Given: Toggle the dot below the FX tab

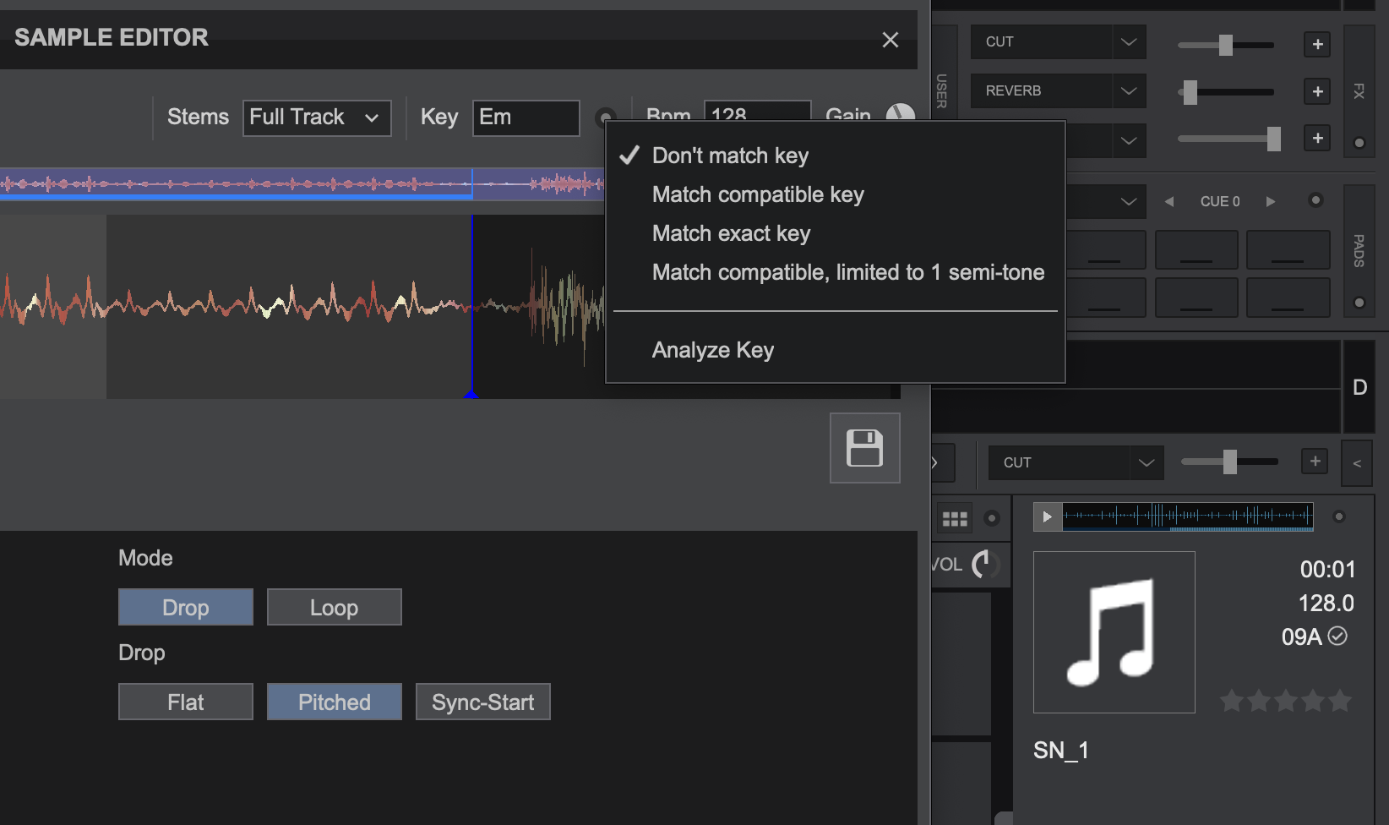Looking at the screenshot, I should click(x=1359, y=143).
